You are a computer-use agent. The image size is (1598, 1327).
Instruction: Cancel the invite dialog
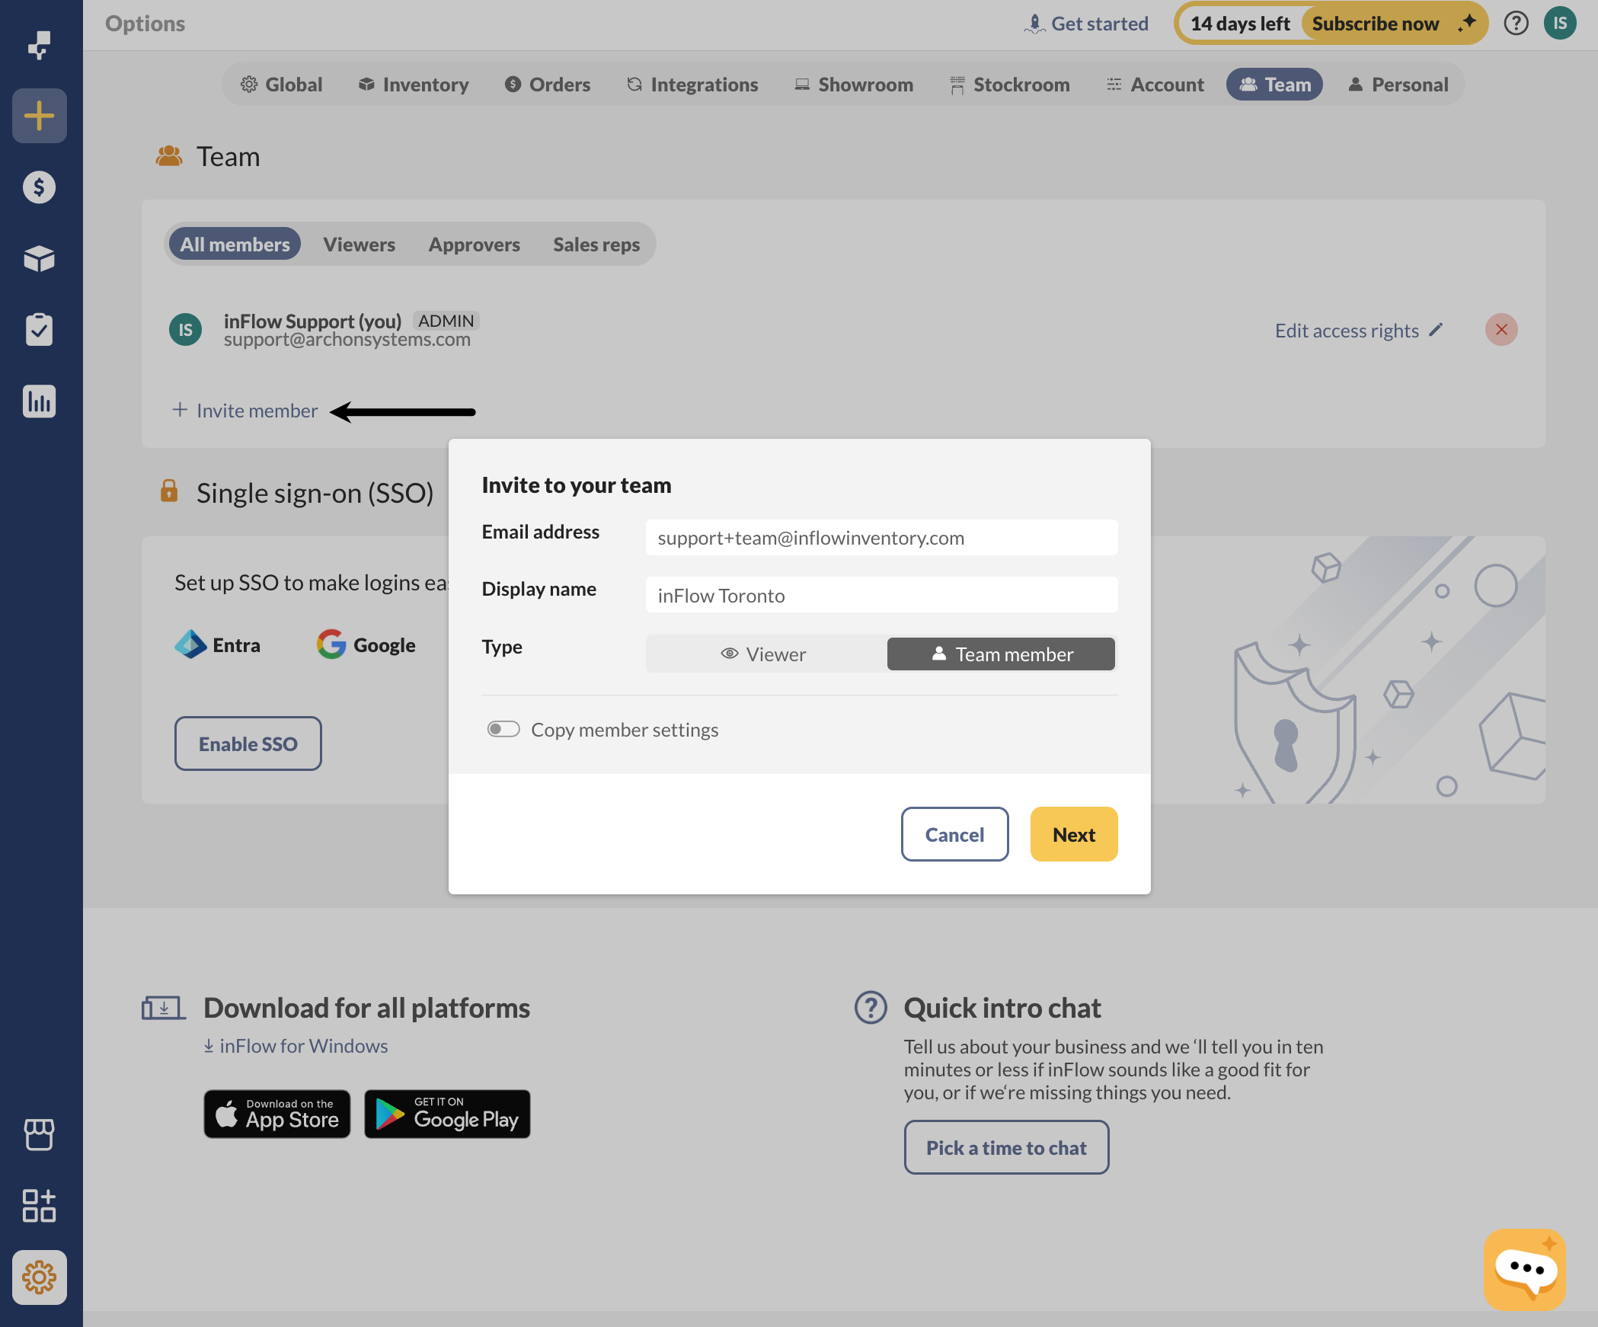click(954, 835)
